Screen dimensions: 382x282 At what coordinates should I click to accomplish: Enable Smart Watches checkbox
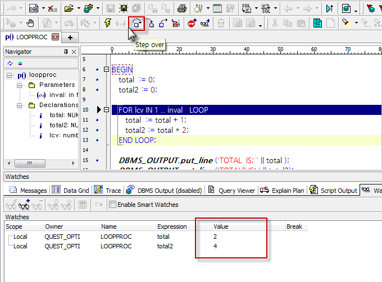coord(112,205)
